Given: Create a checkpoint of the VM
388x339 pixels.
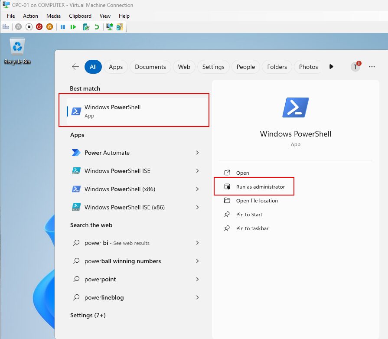Looking at the screenshot, I should tap(86, 26).
